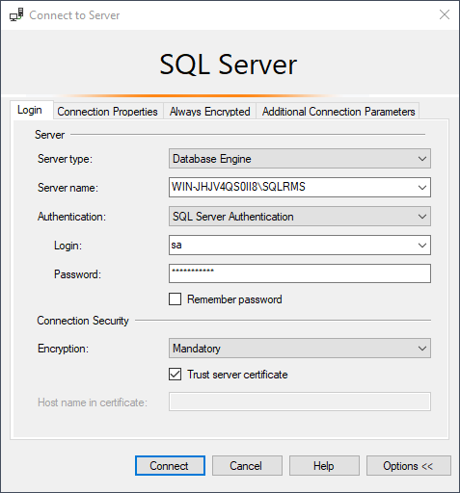Click the Connect button
This screenshot has height=493, width=460.
coord(170,466)
